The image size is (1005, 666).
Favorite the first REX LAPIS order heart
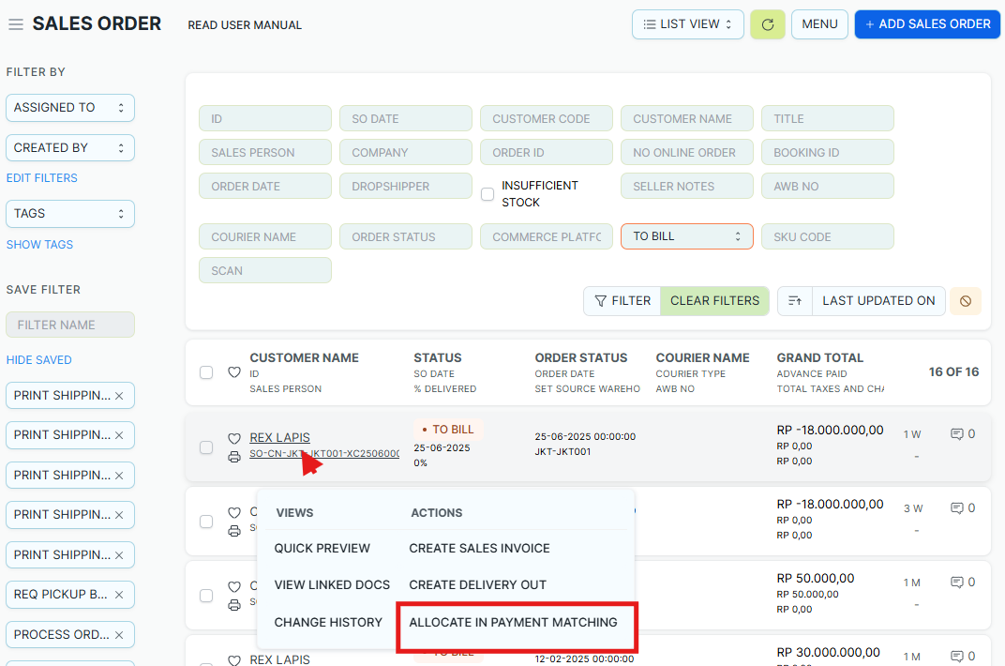click(234, 438)
